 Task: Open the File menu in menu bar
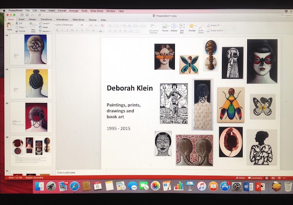27,11
